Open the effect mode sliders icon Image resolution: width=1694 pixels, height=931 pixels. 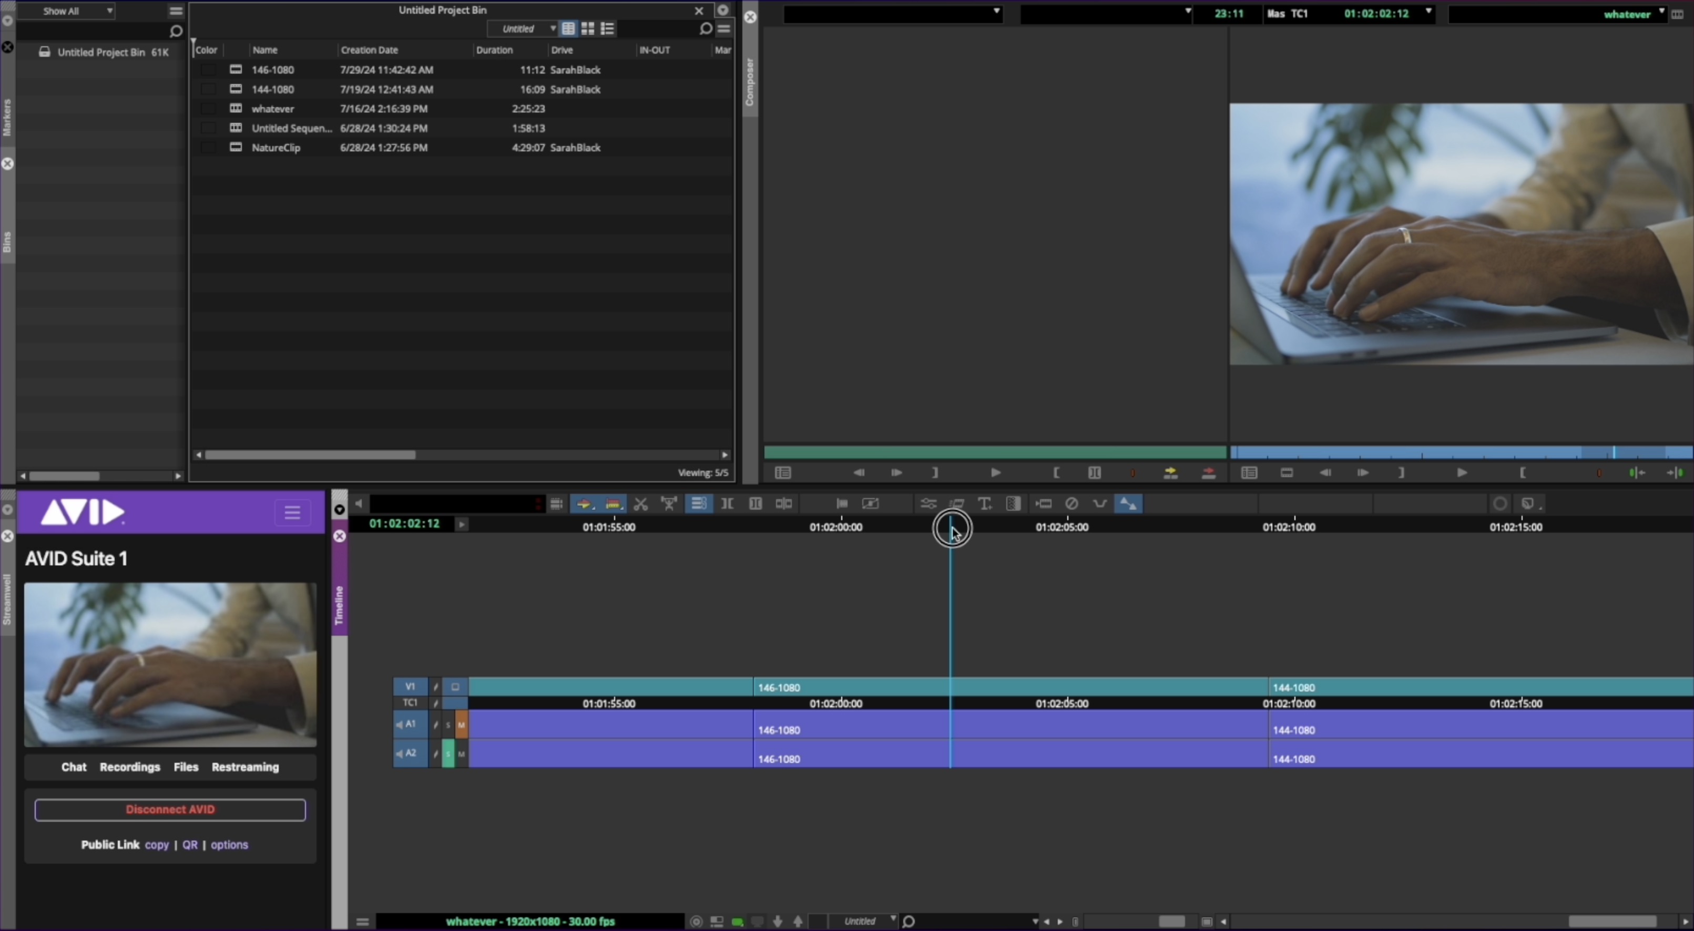click(928, 504)
